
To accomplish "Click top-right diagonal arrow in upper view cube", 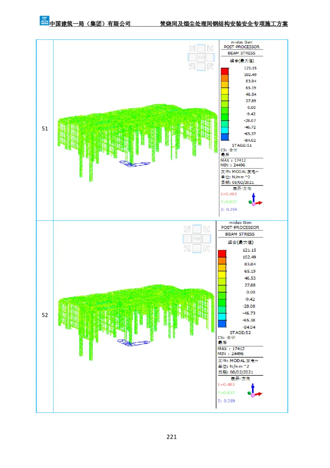I will [x=210, y=48].
